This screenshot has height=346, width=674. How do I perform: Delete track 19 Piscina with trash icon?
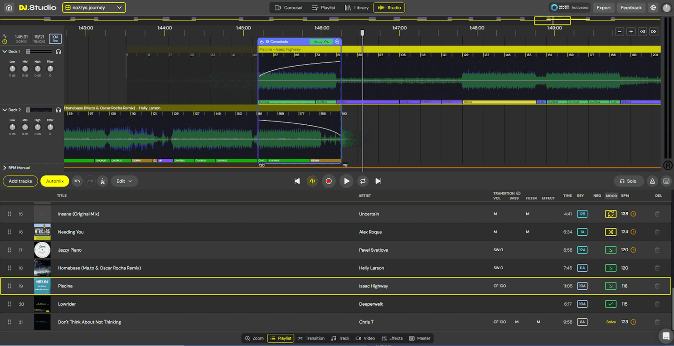click(x=657, y=286)
